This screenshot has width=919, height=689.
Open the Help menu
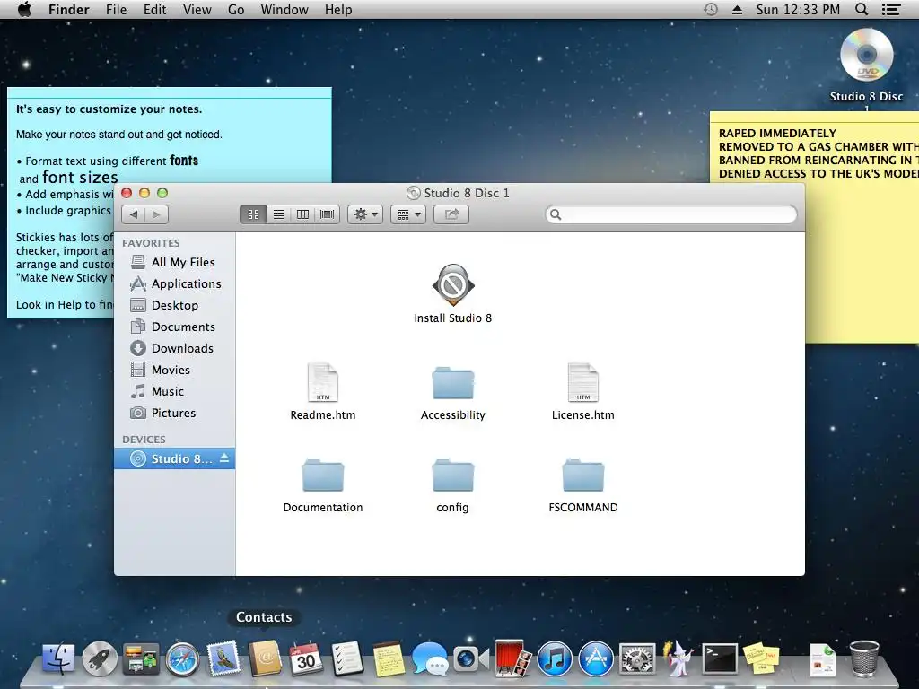pyautogui.click(x=338, y=10)
